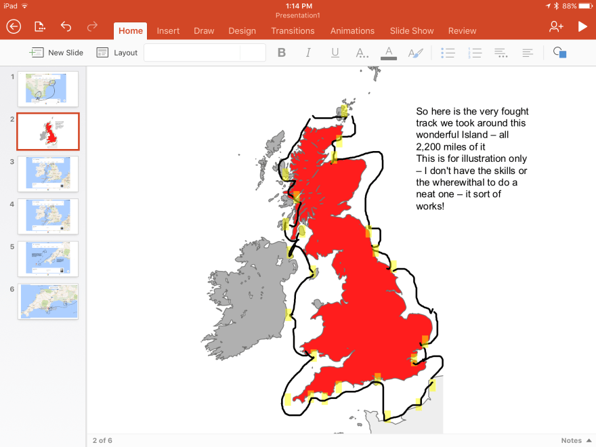The height and width of the screenshot is (447, 596).
Task: Toggle bold formatting
Action: [282, 53]
